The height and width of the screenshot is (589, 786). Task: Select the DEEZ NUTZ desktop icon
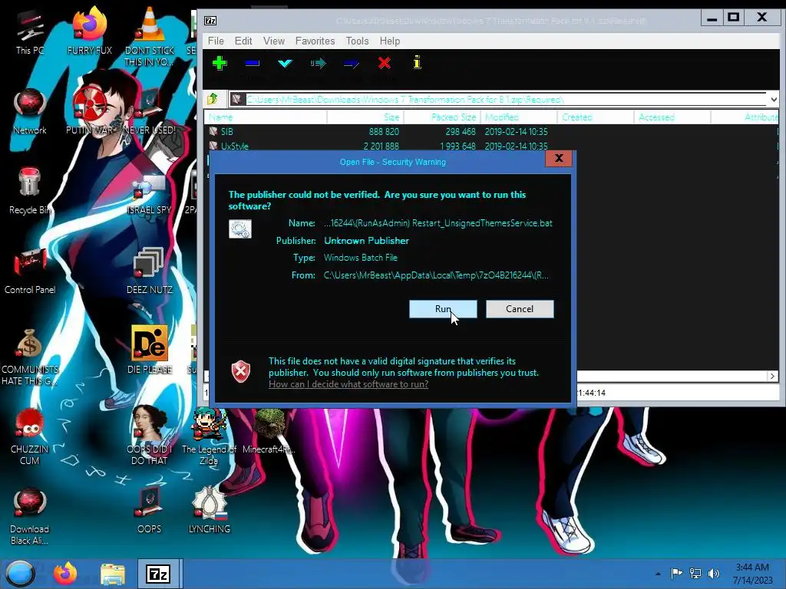tap(150, 271)
